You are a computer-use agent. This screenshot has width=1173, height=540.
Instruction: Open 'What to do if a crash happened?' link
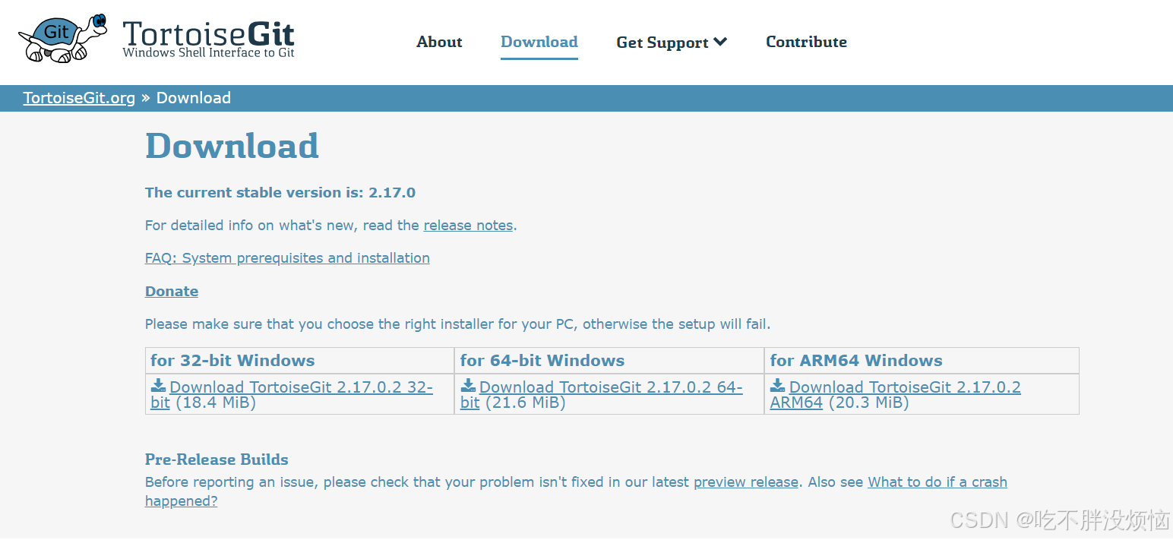[x=937, y=482]
